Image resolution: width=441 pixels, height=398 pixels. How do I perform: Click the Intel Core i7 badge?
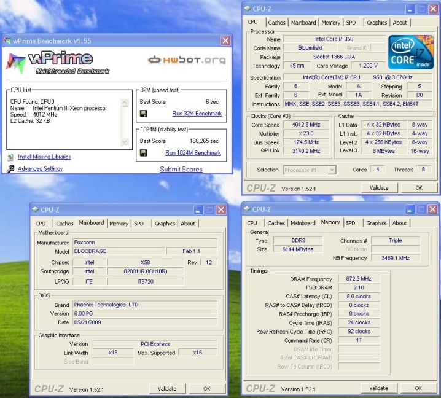tap(411, 52)
